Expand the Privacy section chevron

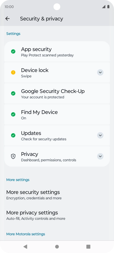[x=100, y=156]
